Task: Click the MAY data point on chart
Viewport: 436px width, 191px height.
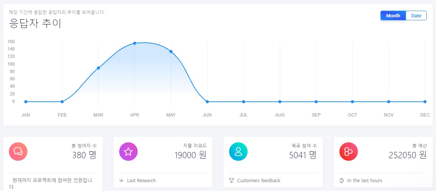Action: [x=171, y=52]
